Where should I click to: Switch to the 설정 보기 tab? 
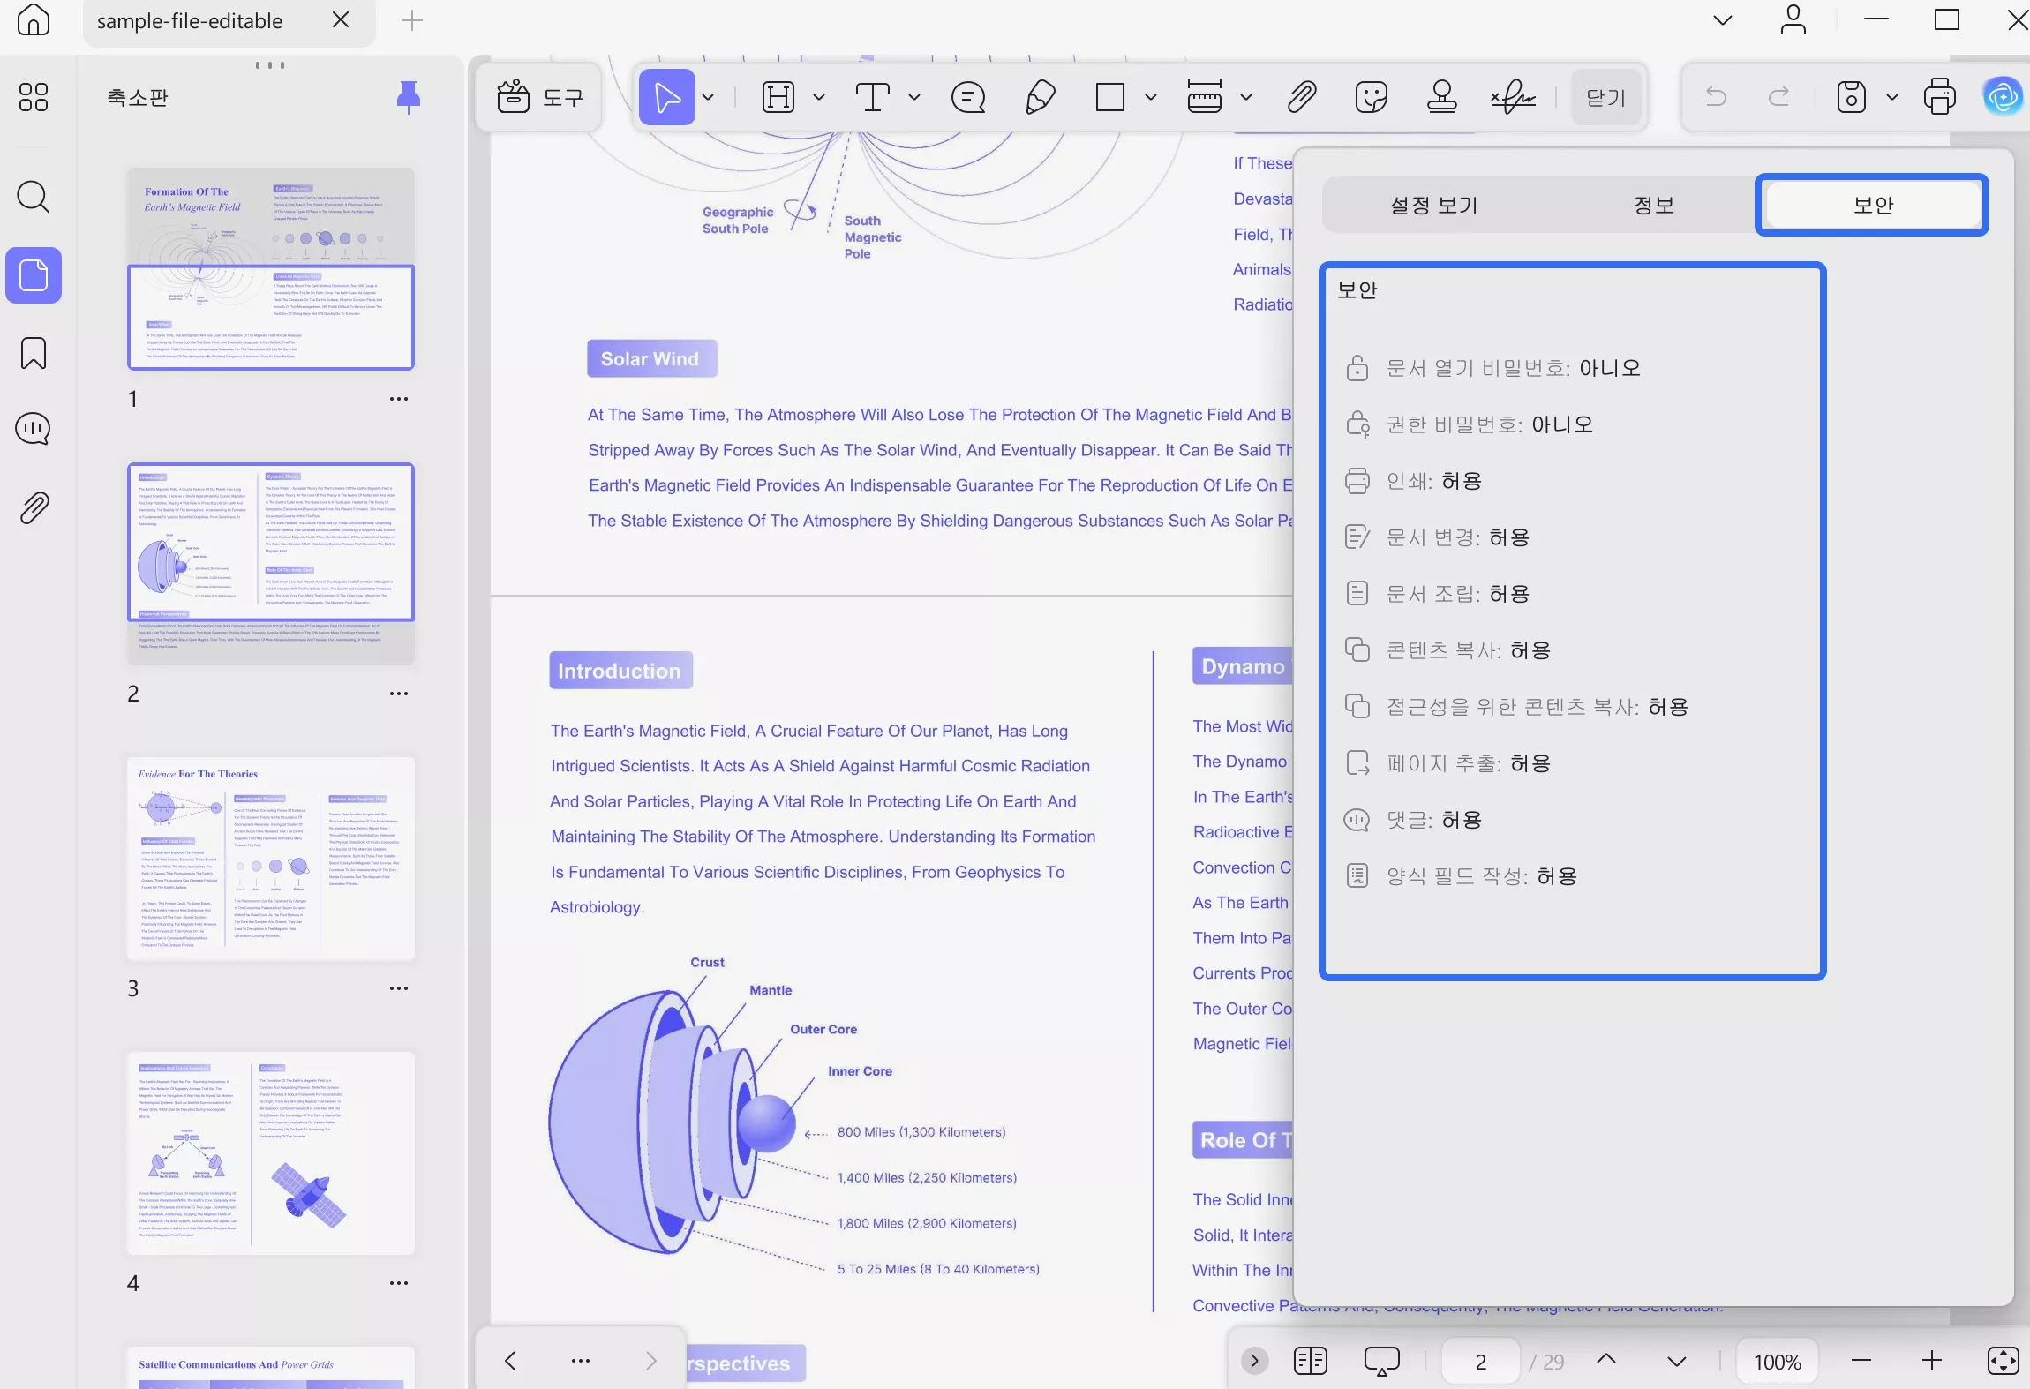pos(1432,205)
